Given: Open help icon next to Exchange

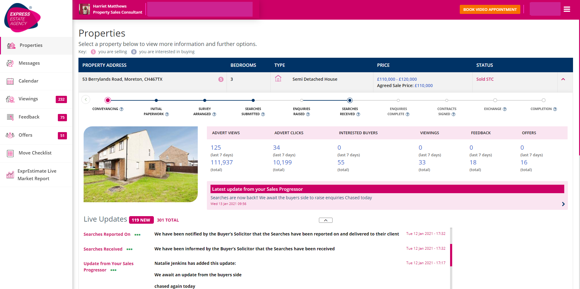Looking at the screenshot, I should tap(505, 109).
